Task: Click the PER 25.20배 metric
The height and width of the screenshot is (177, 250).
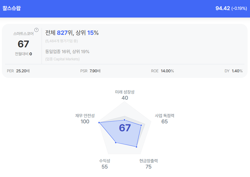Action: tap(18, 71)
